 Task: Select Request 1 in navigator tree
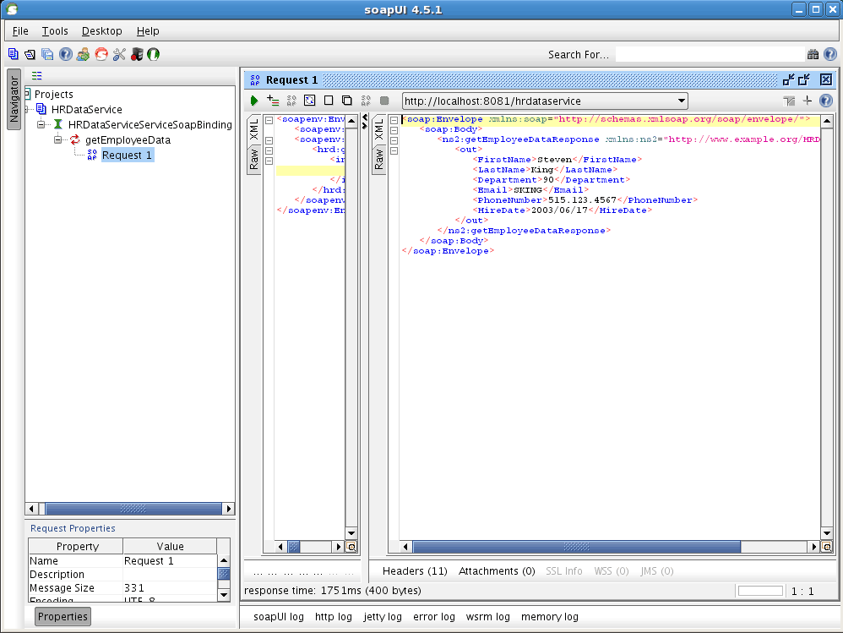(127, 156)
